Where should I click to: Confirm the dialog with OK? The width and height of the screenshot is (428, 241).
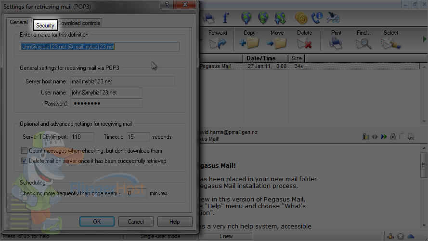97,222
